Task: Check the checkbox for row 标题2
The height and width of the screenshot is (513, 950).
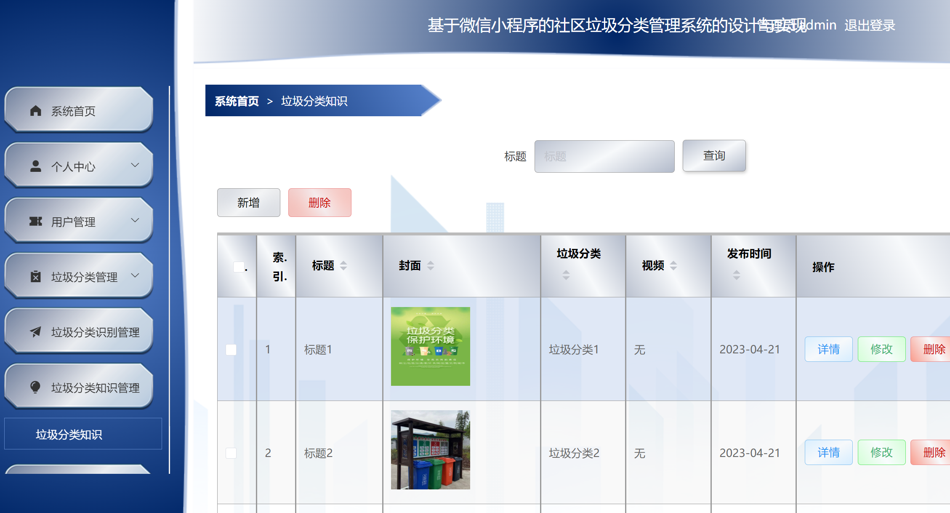Action: tap(231, 453)
